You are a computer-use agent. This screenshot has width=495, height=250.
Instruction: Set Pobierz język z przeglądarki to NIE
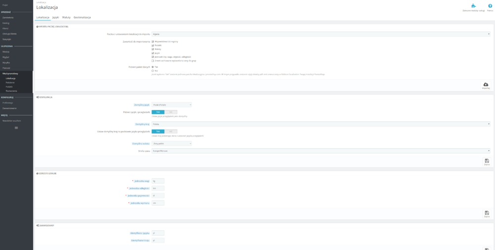[x=171, y=112]
